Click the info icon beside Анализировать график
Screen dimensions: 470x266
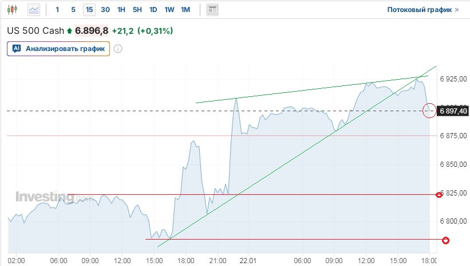click(x=118, y=49)
